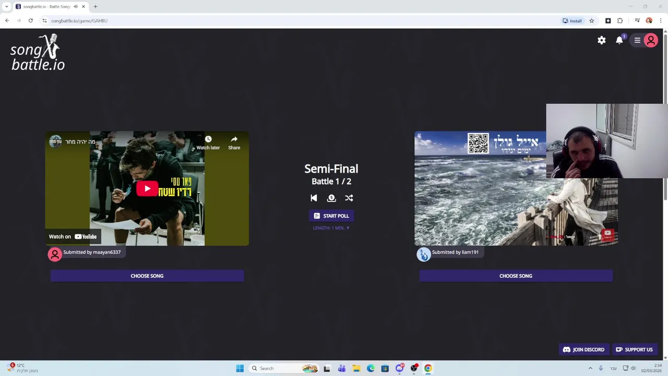This screenshot has height=376, width=668.
Task: Click liam191's submitter avatar
Action: [x=423, y=254]
